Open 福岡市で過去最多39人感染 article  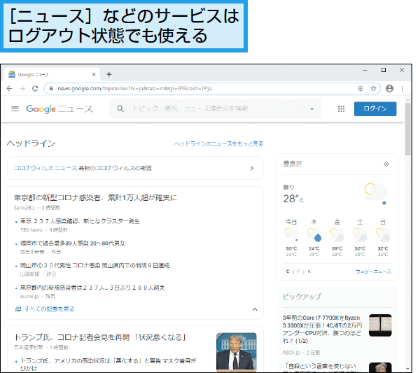click(73, 243)
